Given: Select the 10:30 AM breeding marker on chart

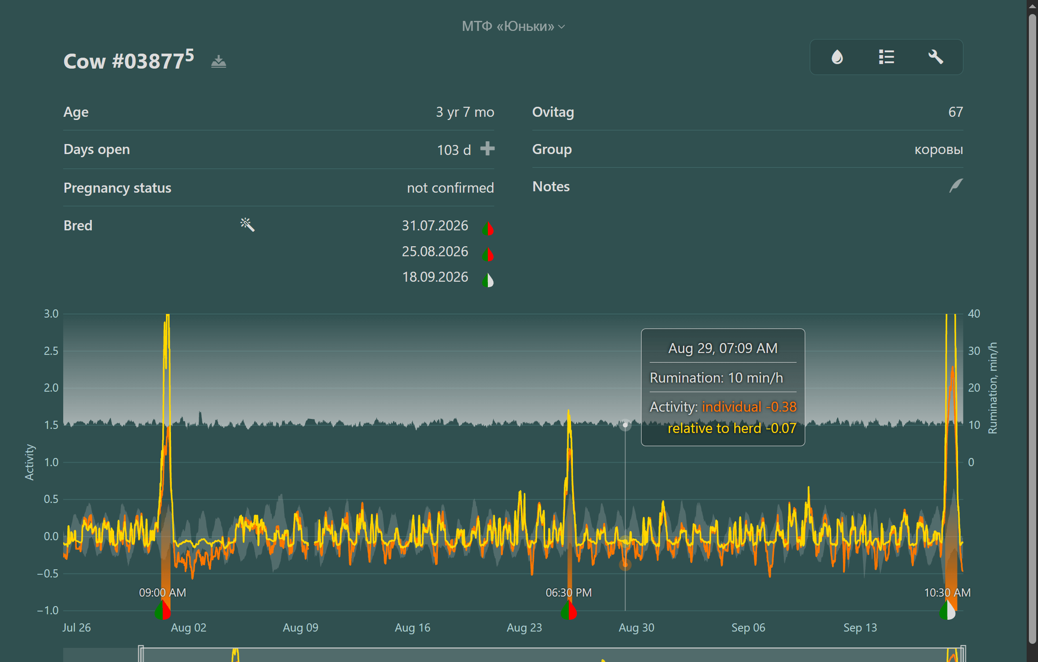Looking at the screenshot, I should pyautogui.click(x=948, y=610).
